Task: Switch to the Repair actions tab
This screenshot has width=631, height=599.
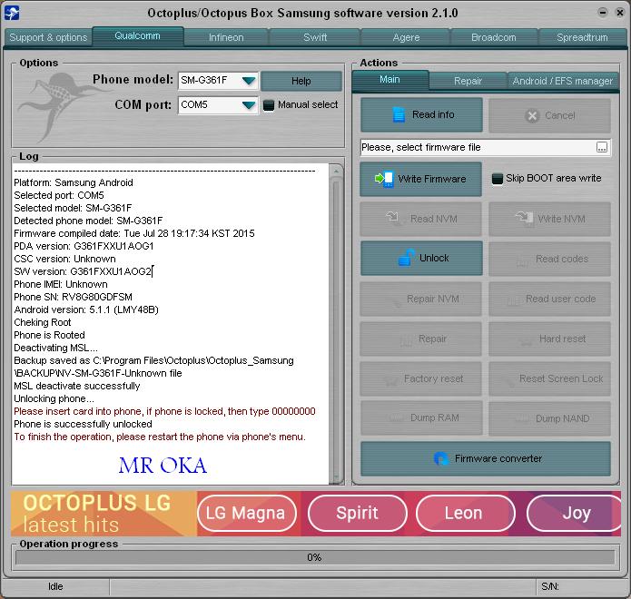Action: (468, 81)
